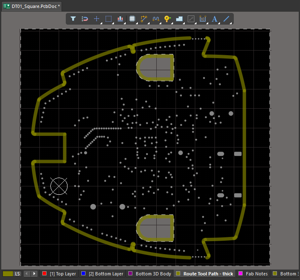Image resolution: width=300 pixels, height=280 pixels.
Task: Click the purple Bottom 3D Body swatch
Action: pyautogui.click(x=130, y=273)
